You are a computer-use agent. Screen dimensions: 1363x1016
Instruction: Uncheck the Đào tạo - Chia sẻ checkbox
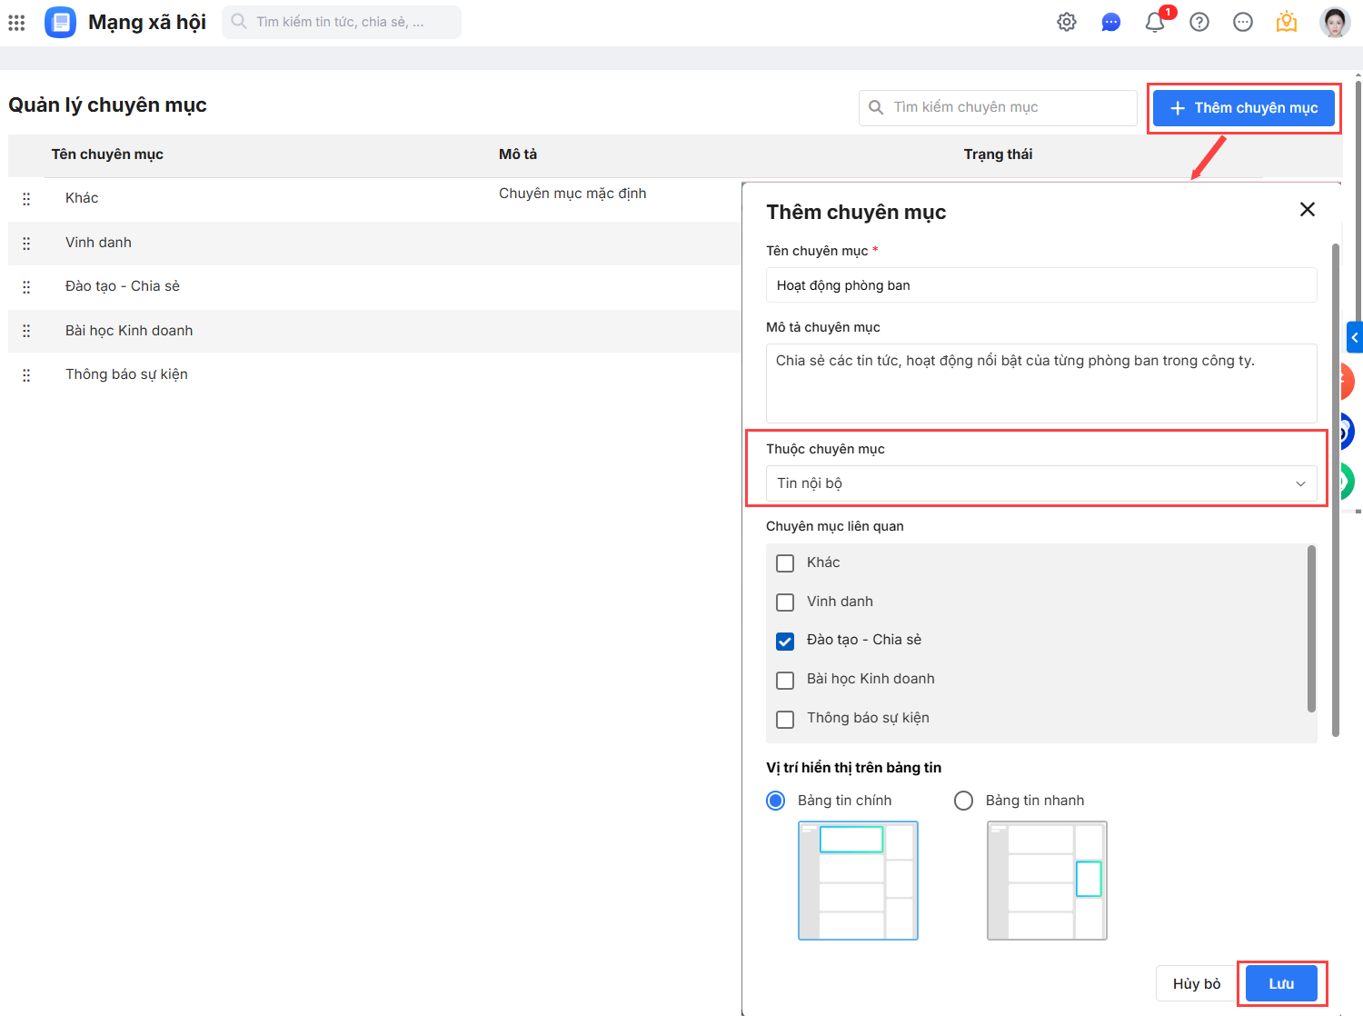[x=785, y=642]
